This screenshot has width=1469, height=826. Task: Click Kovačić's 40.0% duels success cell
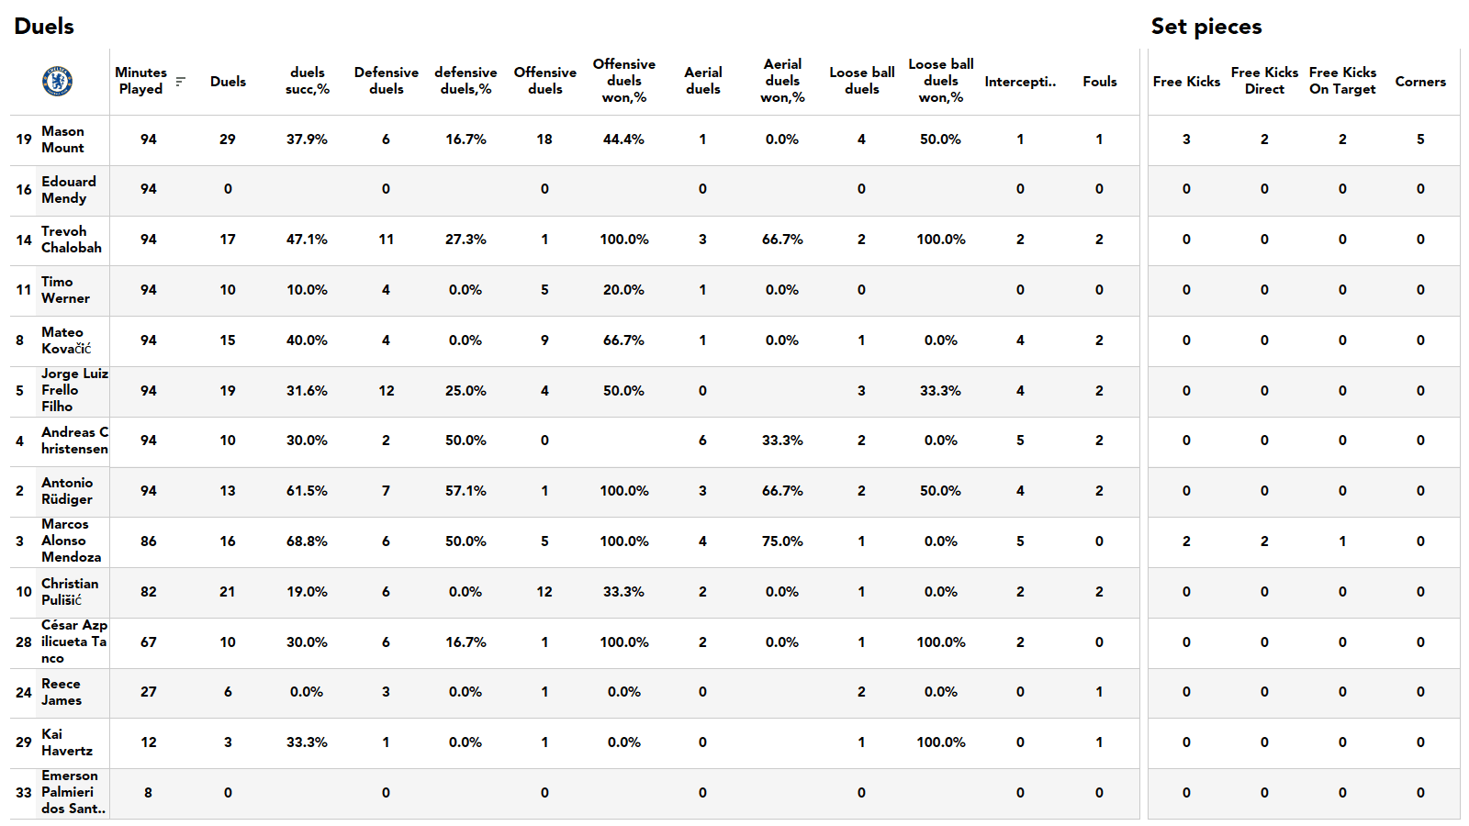[307, 340]
